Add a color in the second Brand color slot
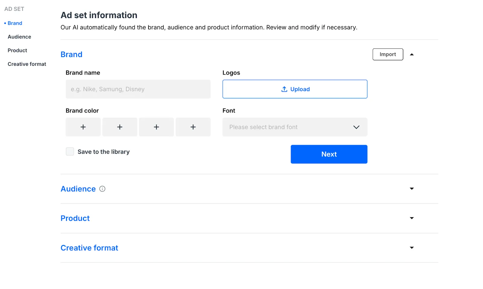 [x=120, y=127]
